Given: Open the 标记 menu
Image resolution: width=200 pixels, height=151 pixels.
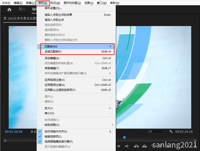Looking at the screenshot, I should tap(55, 3).
